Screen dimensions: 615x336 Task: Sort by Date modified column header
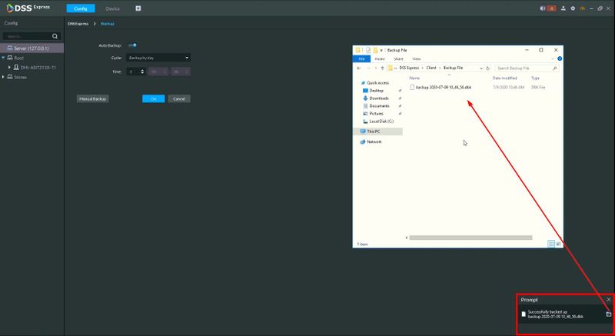coord(505,78)
